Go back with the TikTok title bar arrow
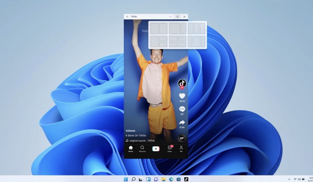This screenshot has height=182, width=313. (x=127, y=17)
